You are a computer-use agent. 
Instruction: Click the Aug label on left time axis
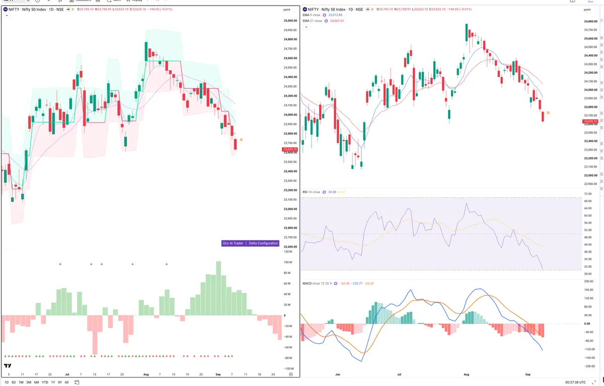click(146, 374)
